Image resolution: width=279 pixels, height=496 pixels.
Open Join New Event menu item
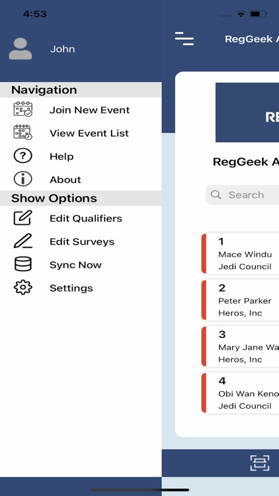coord(81,110)
